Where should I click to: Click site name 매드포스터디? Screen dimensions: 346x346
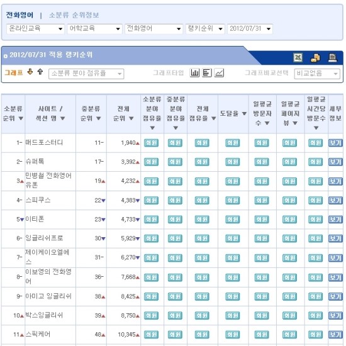pos(44,143)
